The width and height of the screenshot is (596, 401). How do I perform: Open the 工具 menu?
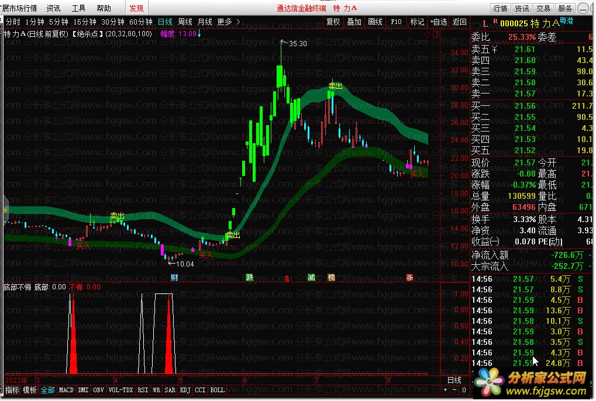click(x=79, y=8)
